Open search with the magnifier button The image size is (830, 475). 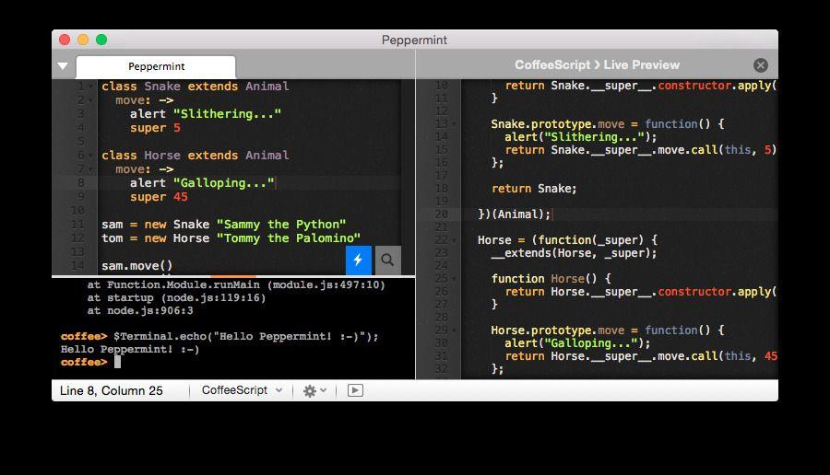tap(387, 260)
